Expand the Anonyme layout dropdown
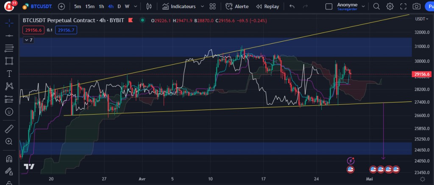This screenshot has width=434, height=185. coord(363,6)
